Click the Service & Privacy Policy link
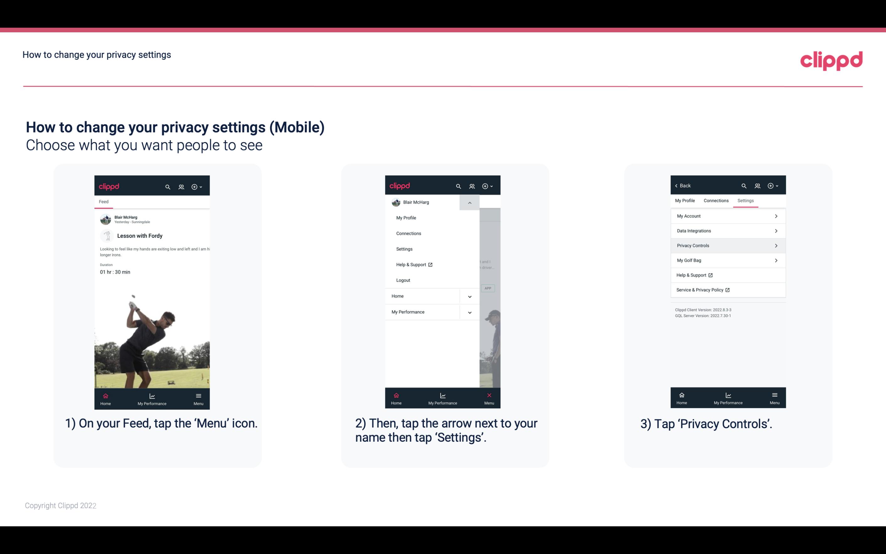Viewport: 886px width, 554px height. pos(702,290)
